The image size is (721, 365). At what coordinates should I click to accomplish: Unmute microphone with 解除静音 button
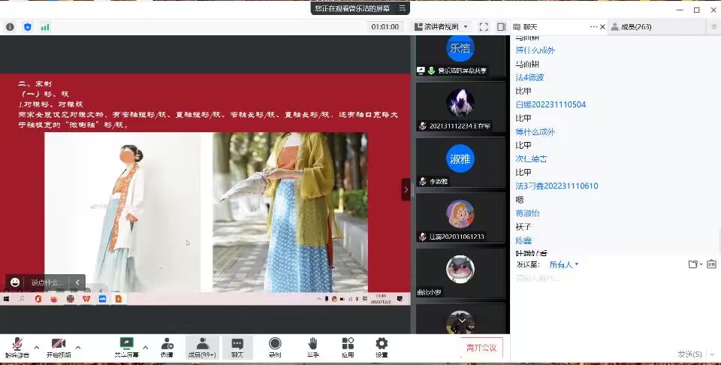(x=17, y=348)
